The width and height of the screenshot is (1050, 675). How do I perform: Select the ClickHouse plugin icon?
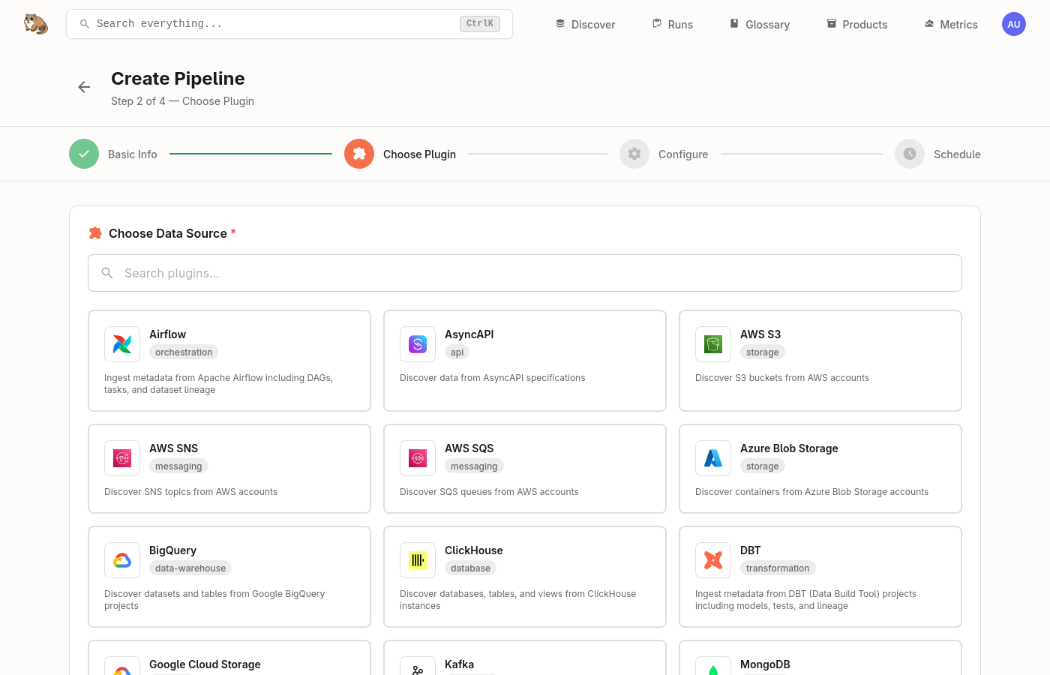(417, 559)
